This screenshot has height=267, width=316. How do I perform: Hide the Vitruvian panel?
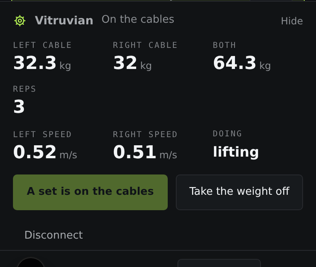292,21
